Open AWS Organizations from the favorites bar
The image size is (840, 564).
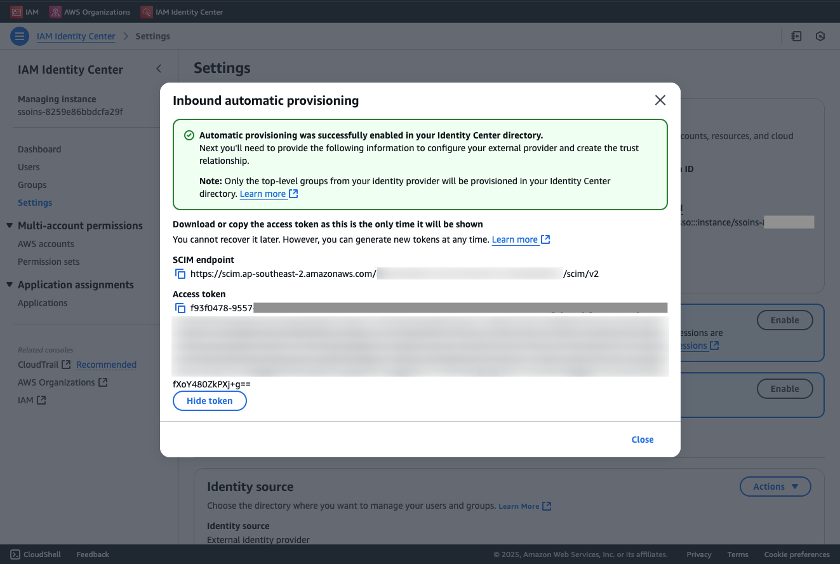coord(90,11)
